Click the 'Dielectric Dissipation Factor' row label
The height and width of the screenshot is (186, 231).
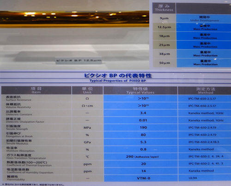(25, 122)
